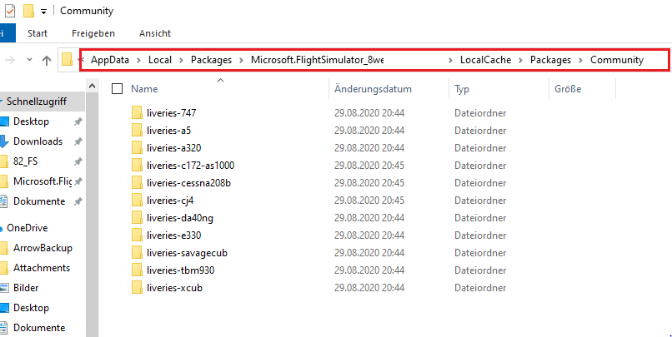Click the liveries-xcub modification date cell
Image resolution: width=672 pixels, height=337 pixels.
[x=369, y=288]
